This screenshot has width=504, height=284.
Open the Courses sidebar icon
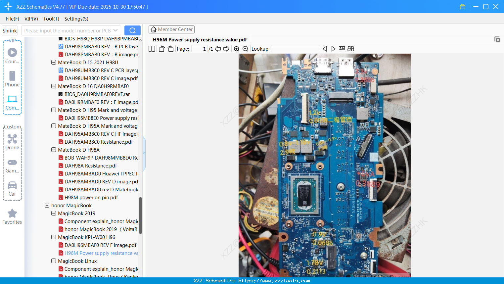tap(12, 52)
